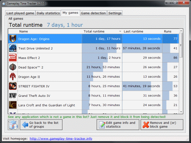Open the Game detection tab
Screen dimensions: 191x143
coord(93,13)
